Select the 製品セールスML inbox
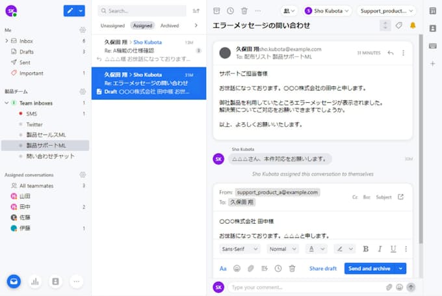The image size is (442, 296). (45, 135)
